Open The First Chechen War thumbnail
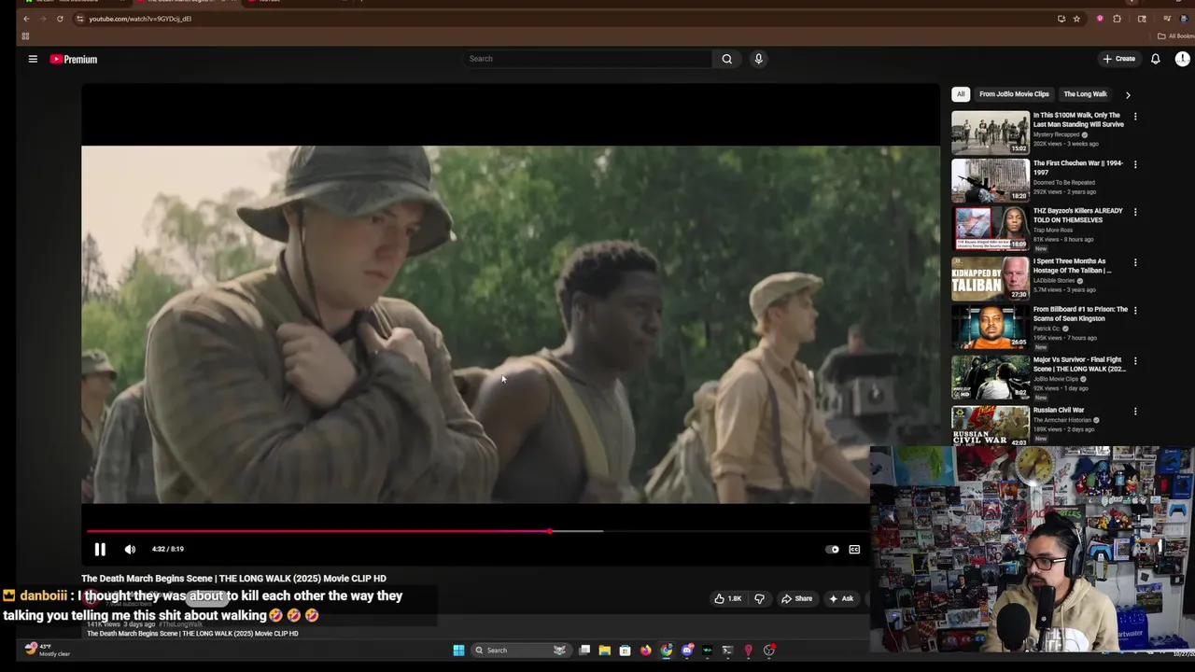 991,180
